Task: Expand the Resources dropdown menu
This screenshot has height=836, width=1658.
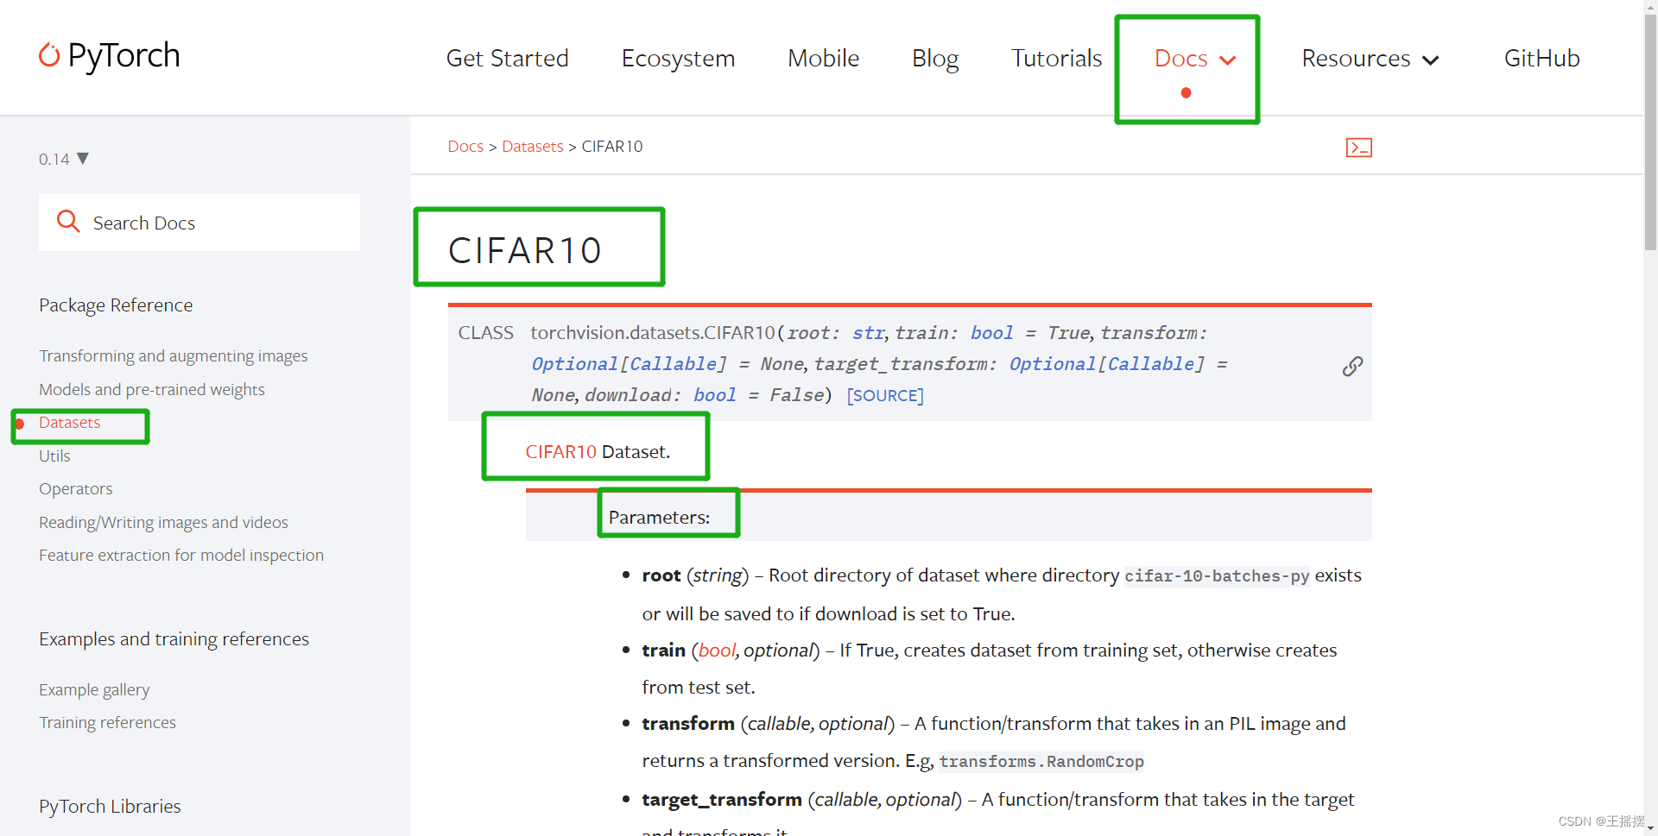Action: pos(1370,59)
